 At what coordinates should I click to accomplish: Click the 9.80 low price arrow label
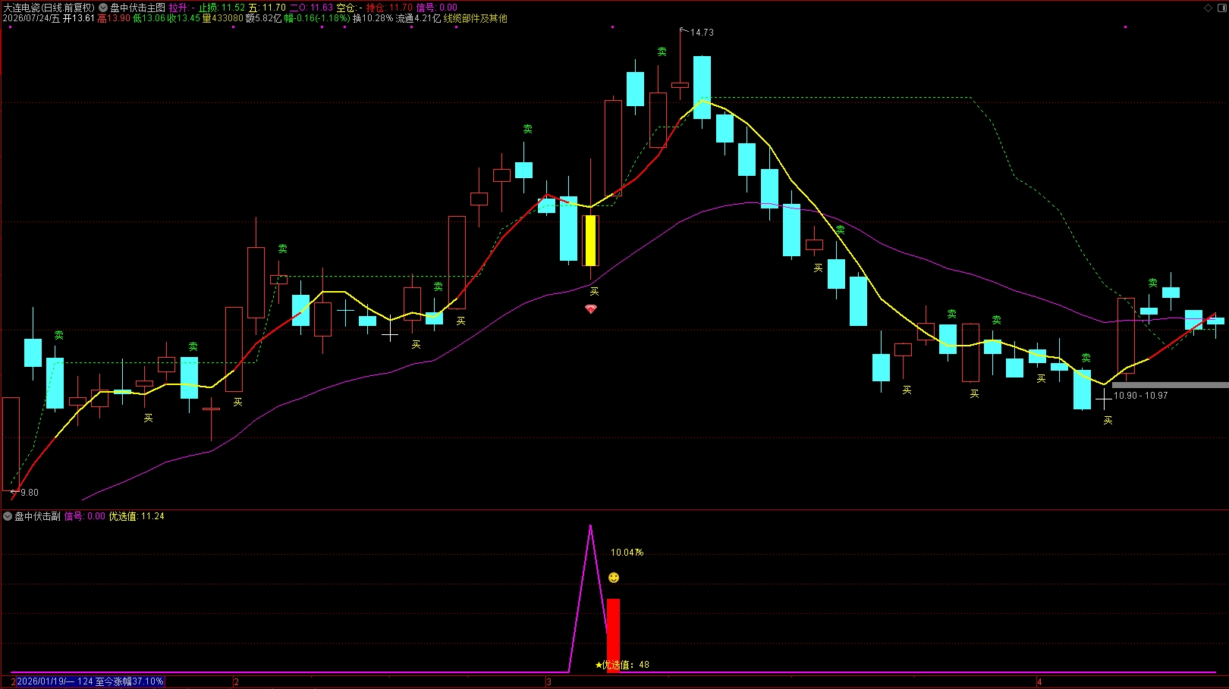[25, 493]
